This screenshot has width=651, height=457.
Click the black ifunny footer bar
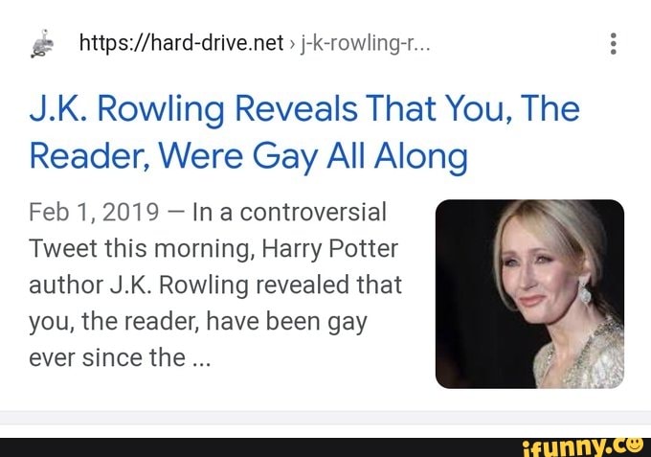(325, 447)
